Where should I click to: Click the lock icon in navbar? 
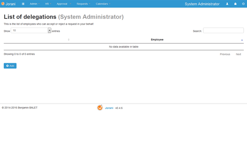click(x=235, y=4)
